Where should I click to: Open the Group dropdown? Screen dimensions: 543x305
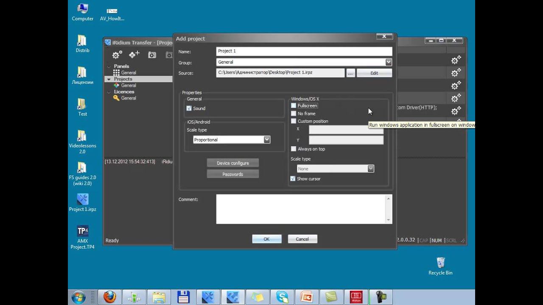coord(388,62)
